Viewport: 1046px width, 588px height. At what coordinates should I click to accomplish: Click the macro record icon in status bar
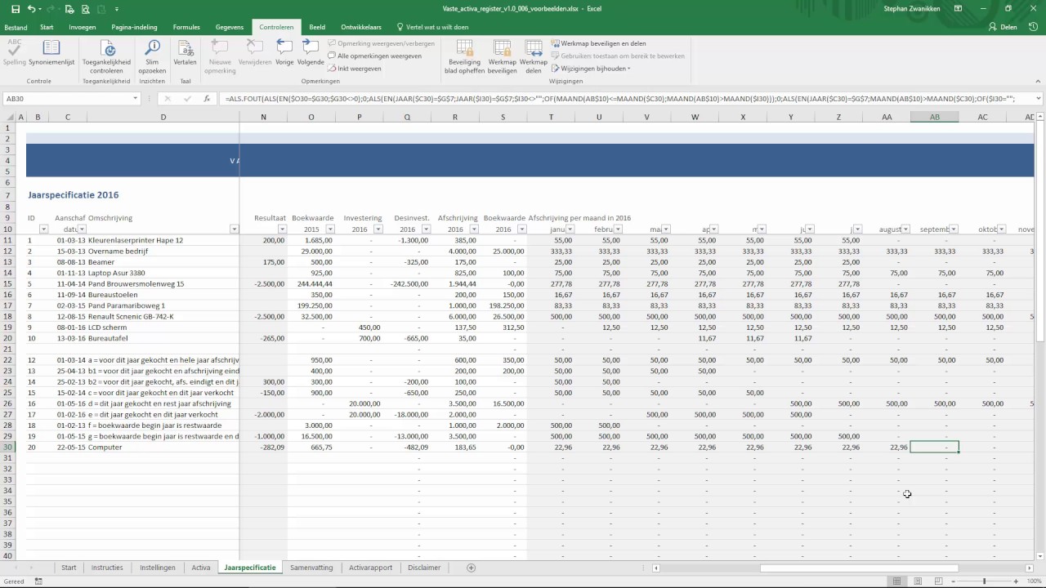[x=38, y=581]
